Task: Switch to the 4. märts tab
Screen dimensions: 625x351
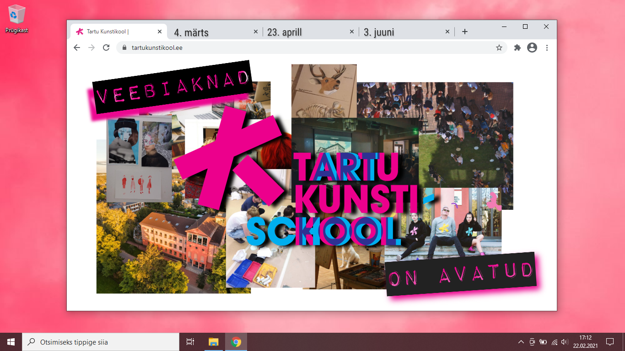Action: point(210,32)
